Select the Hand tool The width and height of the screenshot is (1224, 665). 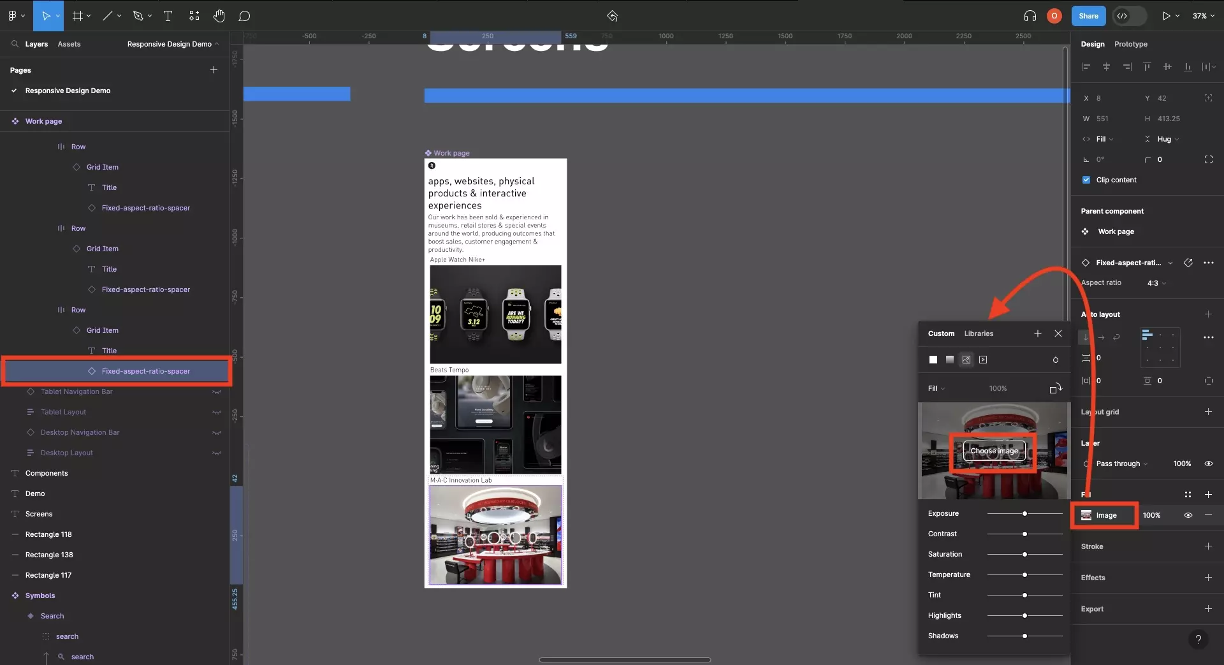click(x=219, y=15)
